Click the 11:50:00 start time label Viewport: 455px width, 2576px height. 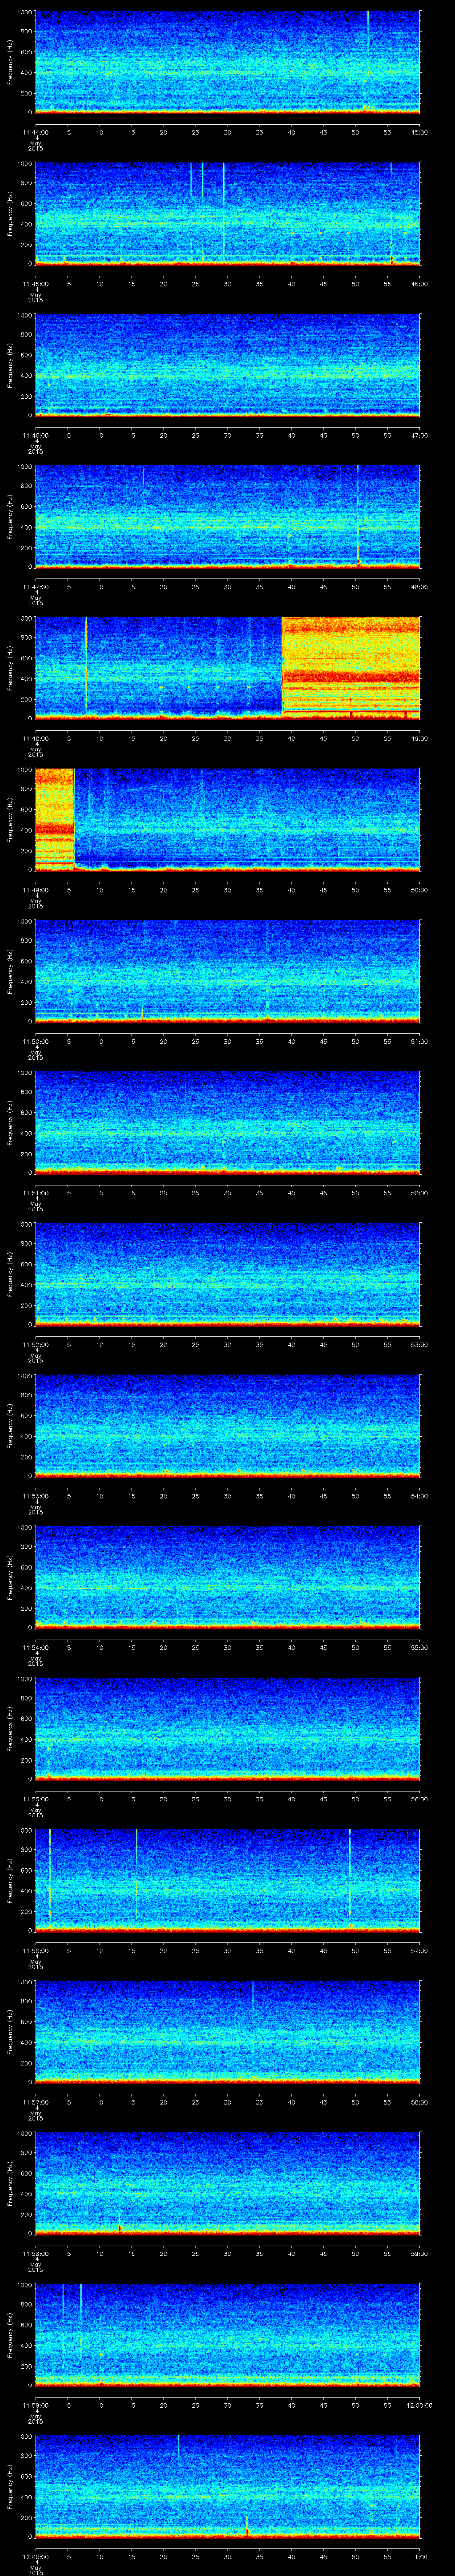35,1041
